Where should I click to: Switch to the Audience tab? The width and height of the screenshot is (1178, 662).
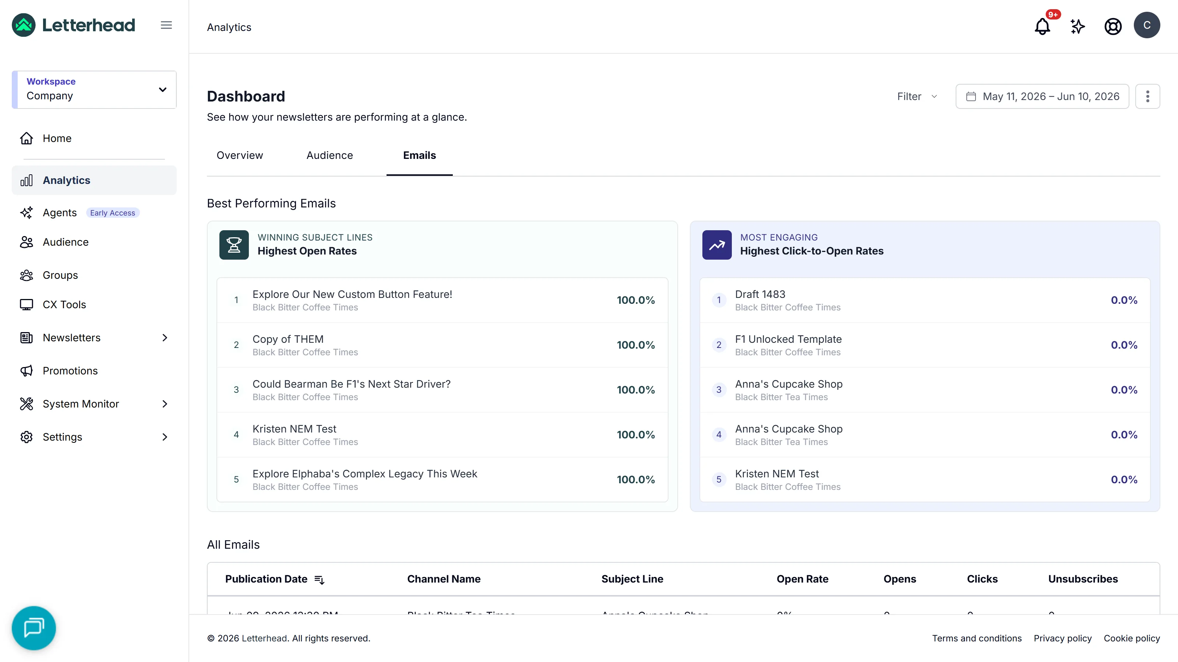329,155
